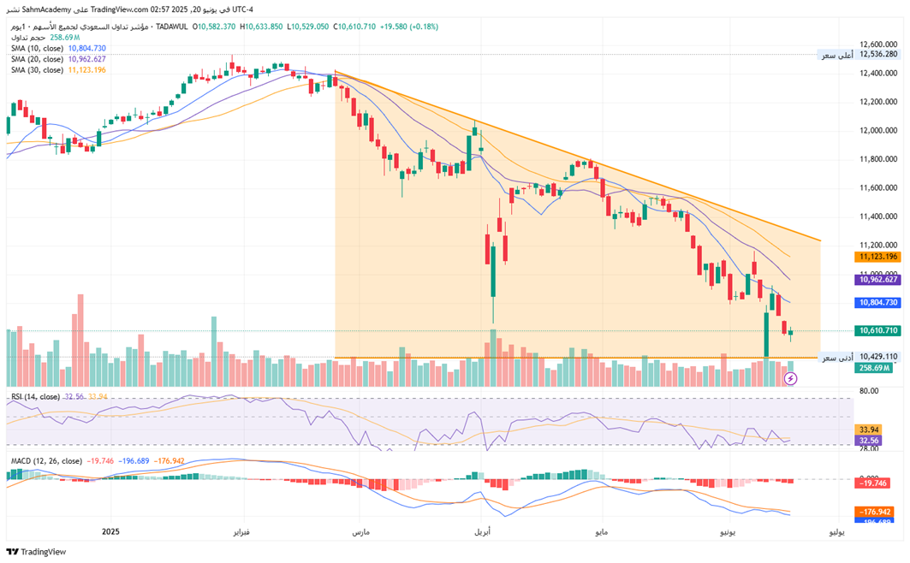The image size is (910, 563).
Task: Click the purple 32.56 RSI axis tag
Action: [x=869, y=441]
